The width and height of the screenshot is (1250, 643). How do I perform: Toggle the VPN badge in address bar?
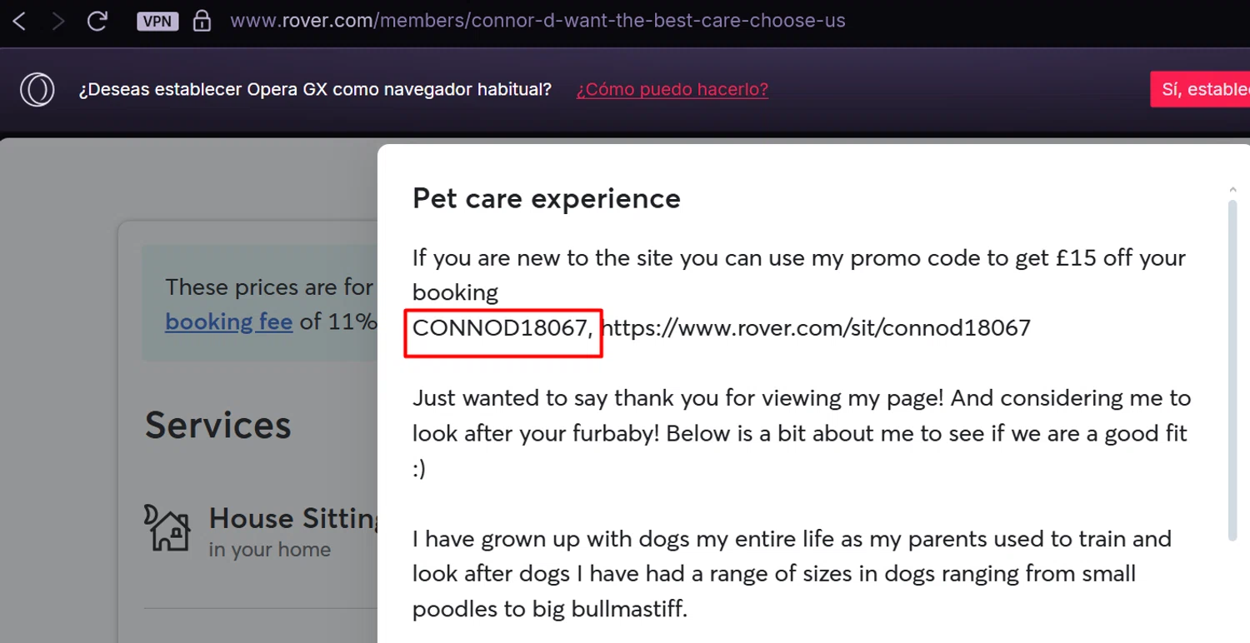click(x=157, y=21)
